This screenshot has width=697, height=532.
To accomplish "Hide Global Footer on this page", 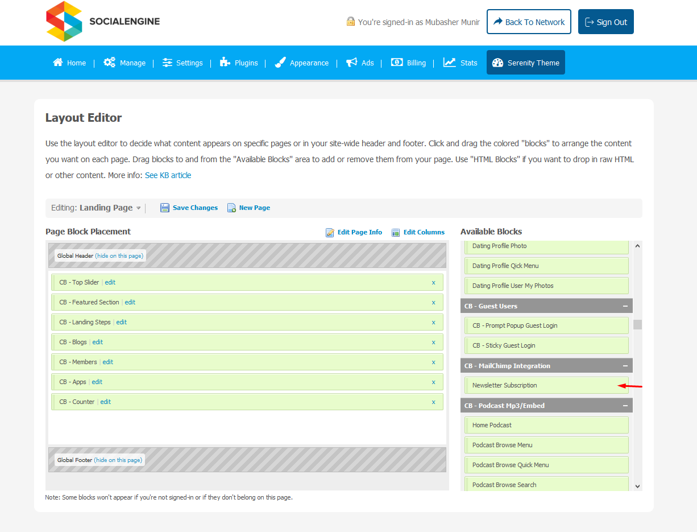I will point(118,460).
